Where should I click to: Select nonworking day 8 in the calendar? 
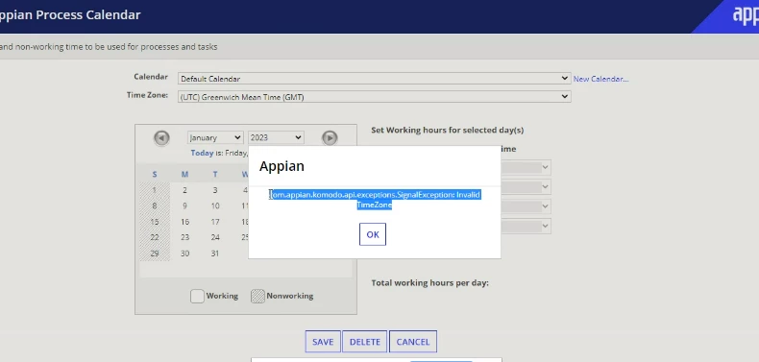click(155, 206)
